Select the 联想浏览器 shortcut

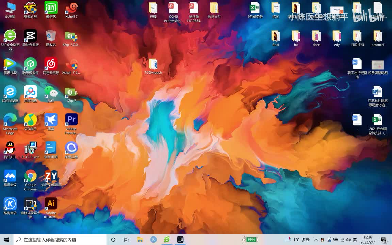(10, 94)
